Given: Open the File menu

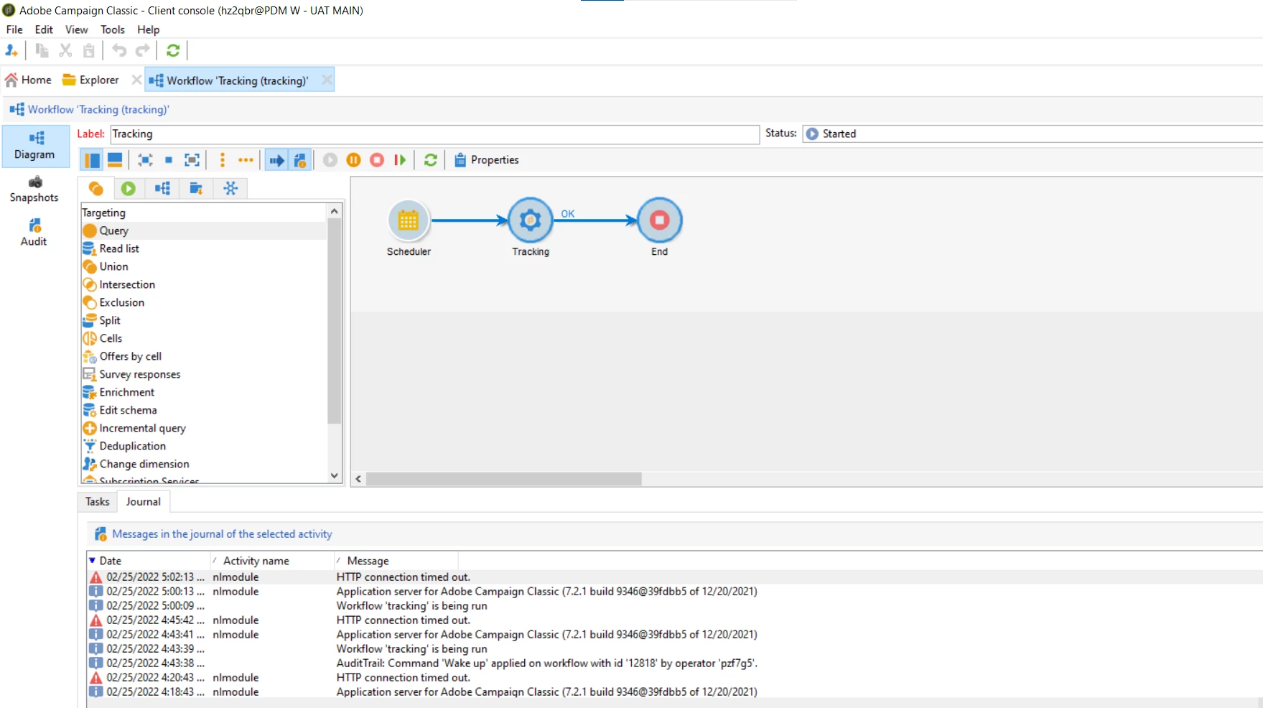Looking at the screenshot, I should pos(14,29).
